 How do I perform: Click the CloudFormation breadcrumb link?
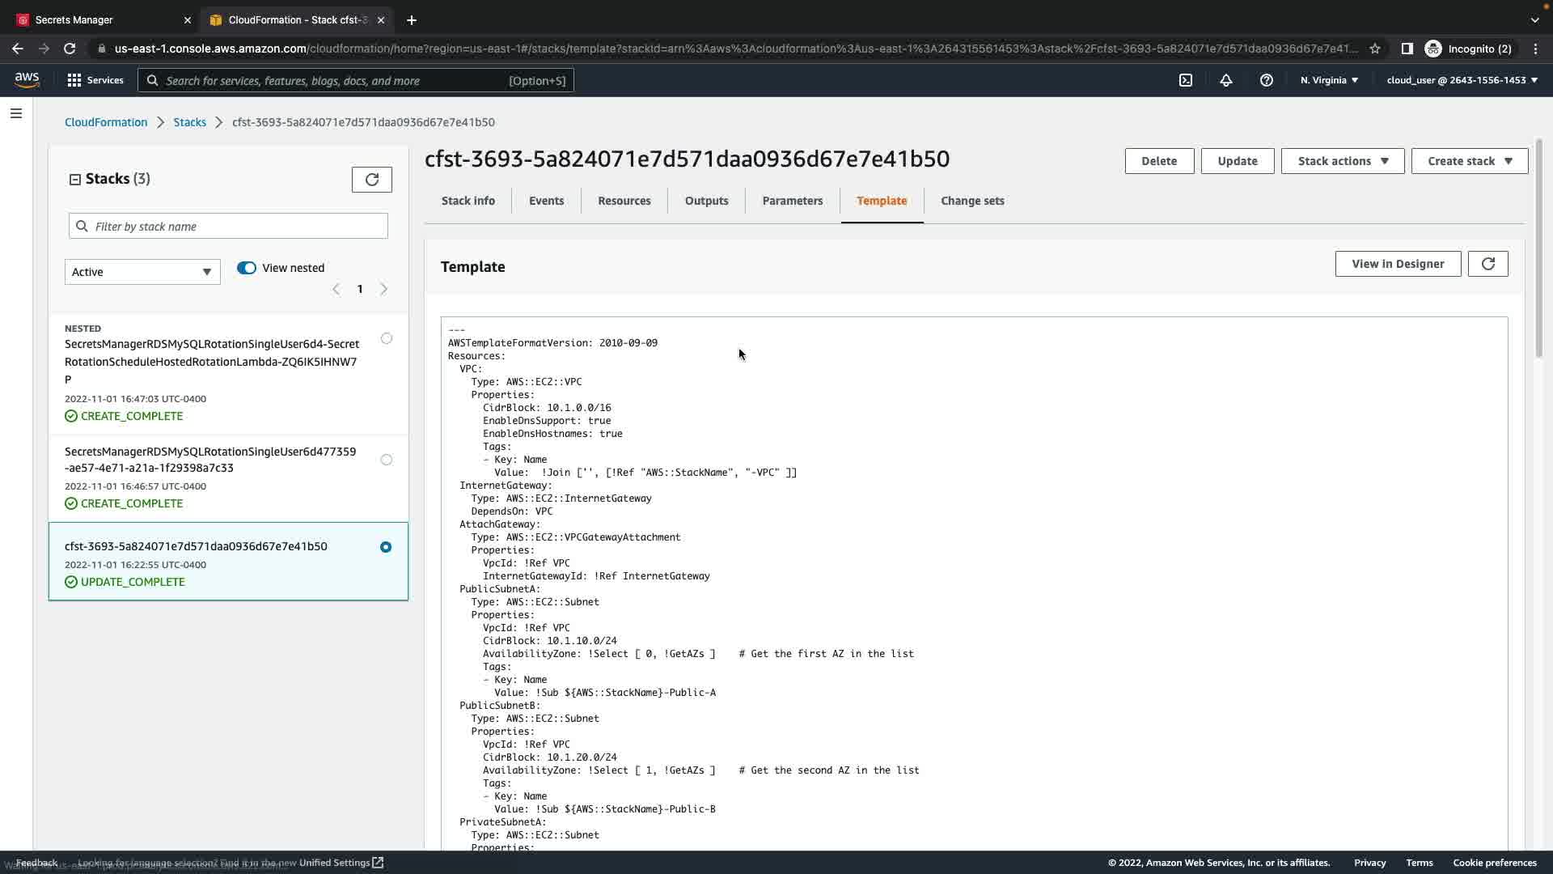click(x=106, y=122)
